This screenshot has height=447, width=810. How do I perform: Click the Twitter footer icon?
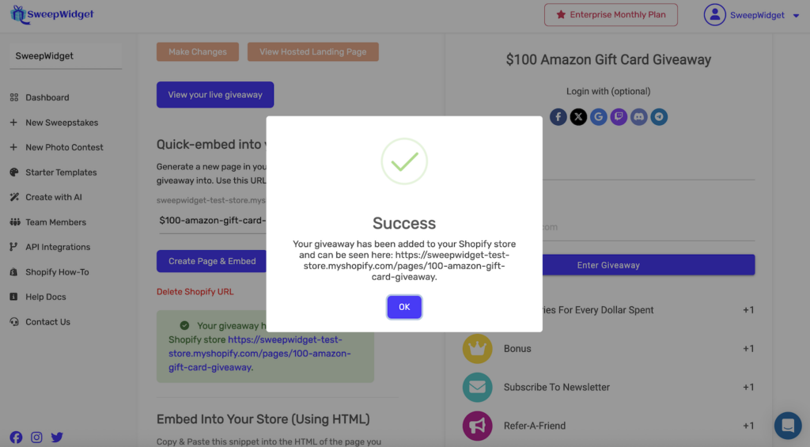point(57,437)
